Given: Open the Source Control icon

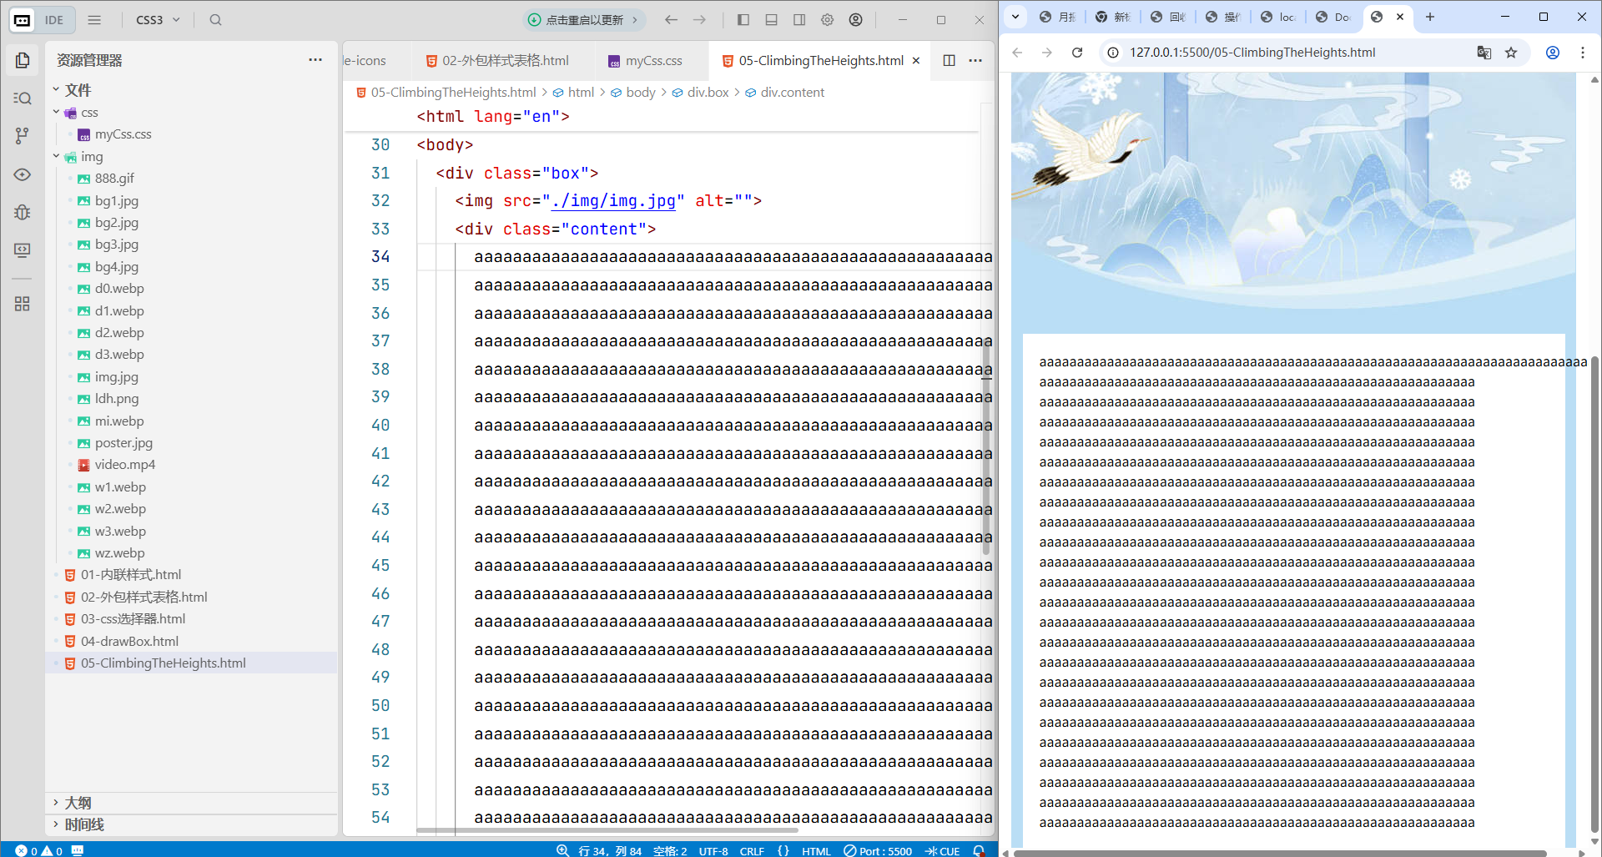Looking at the screenshot, I should [23, 136].
